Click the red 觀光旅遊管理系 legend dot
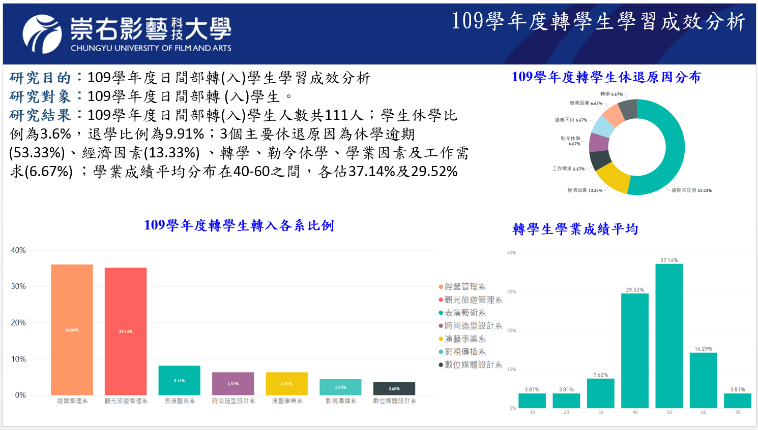 tap(441, 300)
